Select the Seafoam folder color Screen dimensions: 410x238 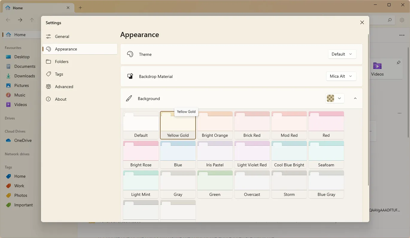coord(326,154)
